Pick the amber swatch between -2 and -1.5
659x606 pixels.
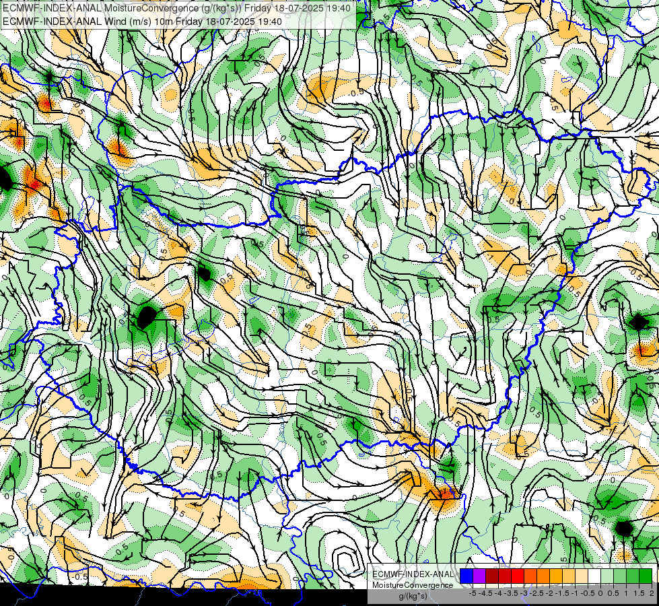(x=555, y=576)
